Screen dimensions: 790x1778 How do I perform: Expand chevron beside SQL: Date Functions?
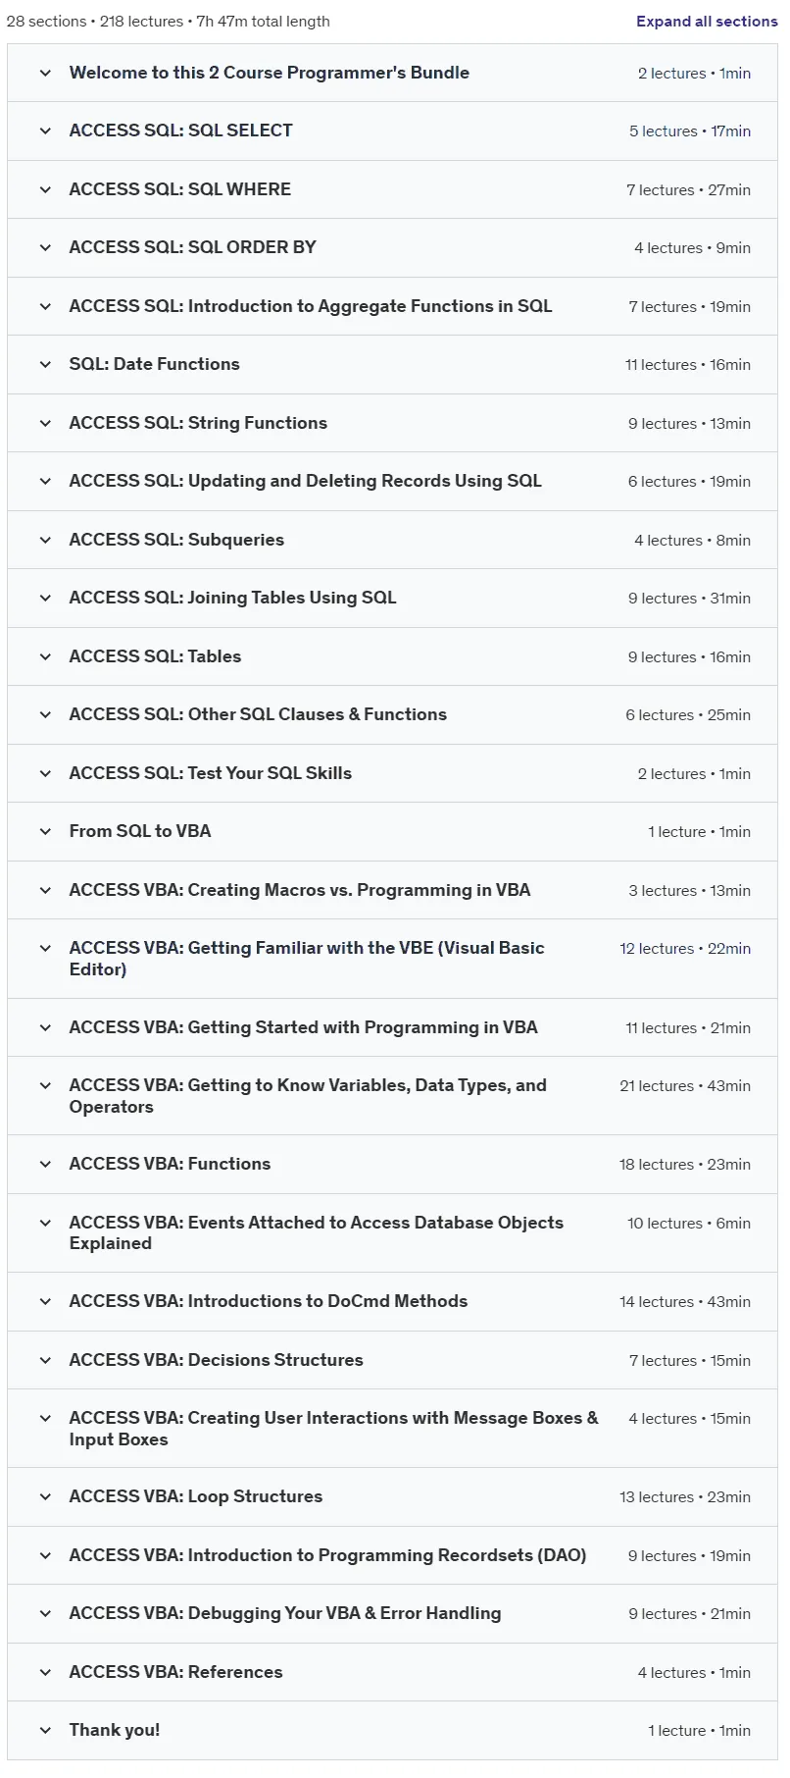45,365
